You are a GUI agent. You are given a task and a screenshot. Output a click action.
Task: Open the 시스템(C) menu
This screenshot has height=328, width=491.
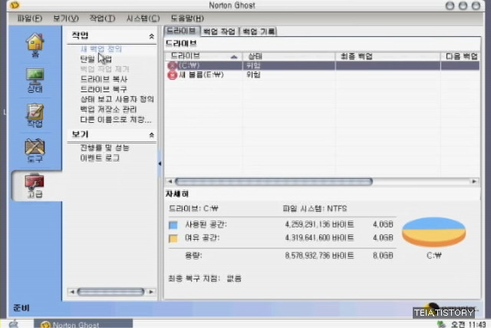(143, 18)
